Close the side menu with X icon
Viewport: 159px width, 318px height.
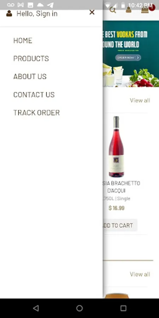pos(92,12)
